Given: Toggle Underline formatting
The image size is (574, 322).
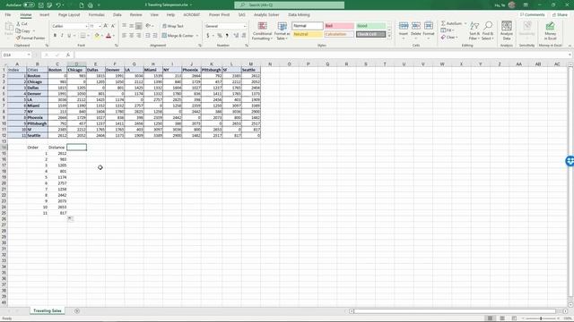Looking at the screenshot, I should click(69, 36).
